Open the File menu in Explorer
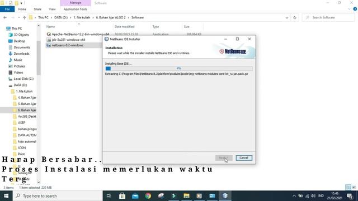Image resolution: width=358 pixels, height=201 pixels. (x=7, y=9)
